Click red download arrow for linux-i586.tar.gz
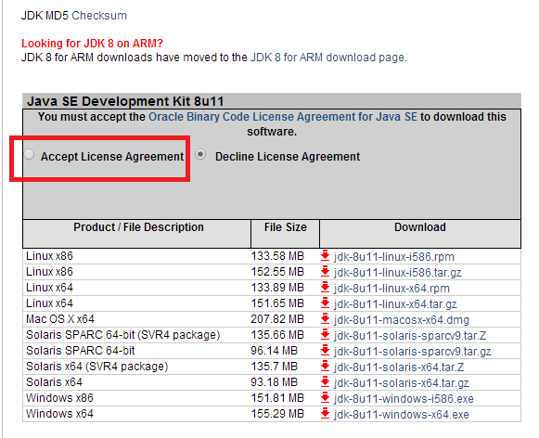 [326, 272]
